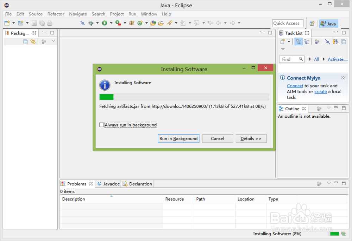Click the Outline focus icon

(x=319, y=109)
